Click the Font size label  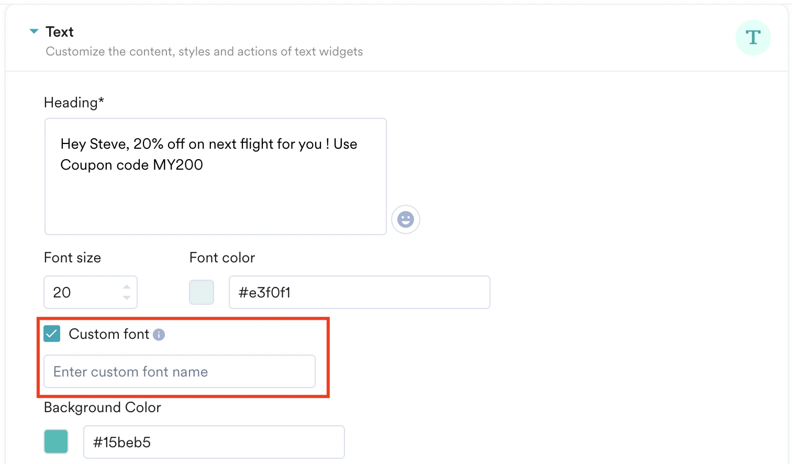(x=72, y=257)
